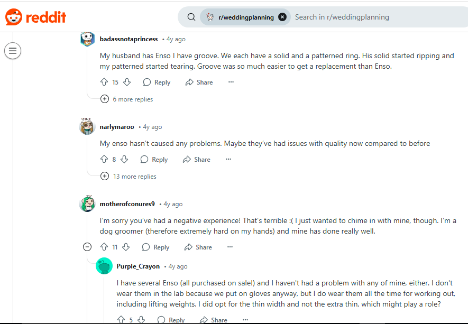Upvote narlymaroo's comment

tap(104, 160)
